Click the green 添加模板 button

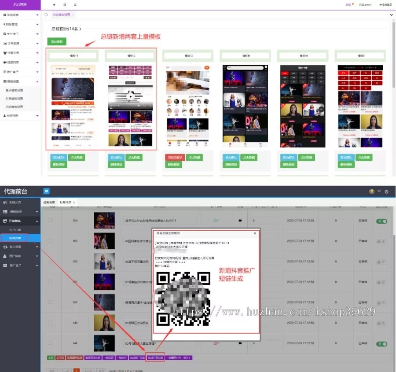coord(57,42)
